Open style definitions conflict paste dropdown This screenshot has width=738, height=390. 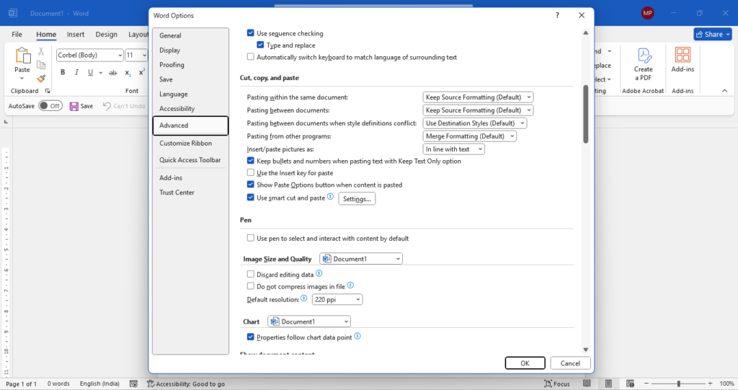[474, 123]
